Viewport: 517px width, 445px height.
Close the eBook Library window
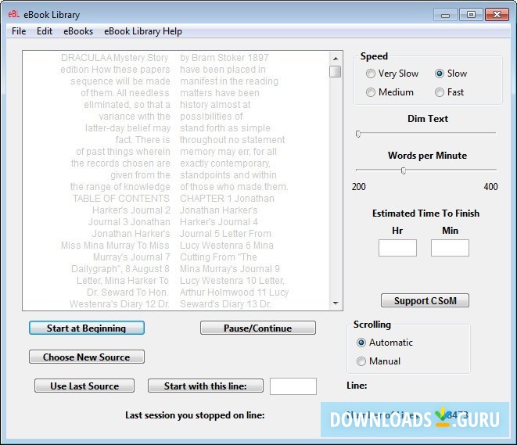497,15
